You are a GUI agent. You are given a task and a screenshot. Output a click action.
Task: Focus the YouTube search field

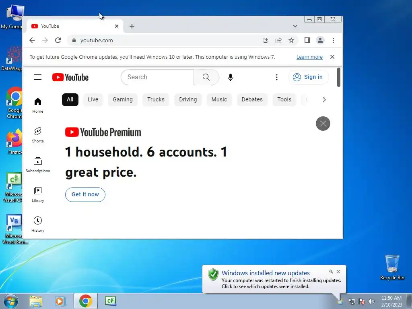(x=157, y=77)
